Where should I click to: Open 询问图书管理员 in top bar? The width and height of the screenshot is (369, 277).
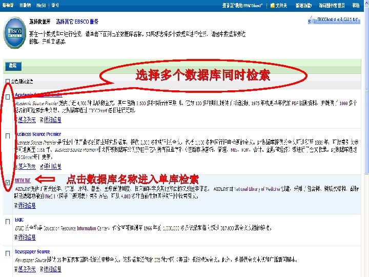pos(332,5)
